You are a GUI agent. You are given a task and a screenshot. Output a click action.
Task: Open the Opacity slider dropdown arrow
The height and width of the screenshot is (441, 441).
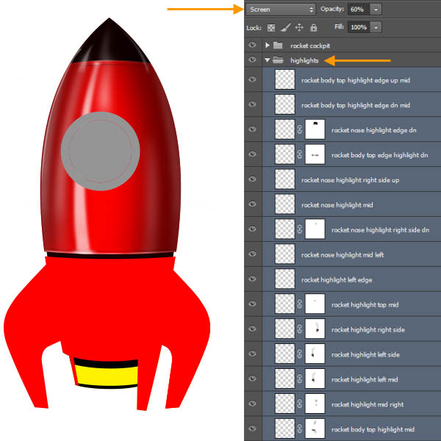[376, 9]
